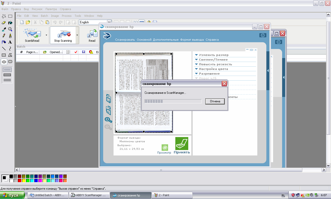Pick the red color swatch in palette

[20, 180]
